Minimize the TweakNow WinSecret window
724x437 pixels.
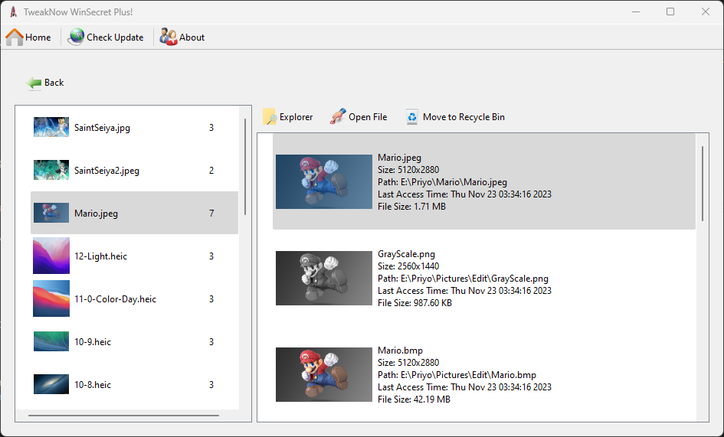coord(636,11)
